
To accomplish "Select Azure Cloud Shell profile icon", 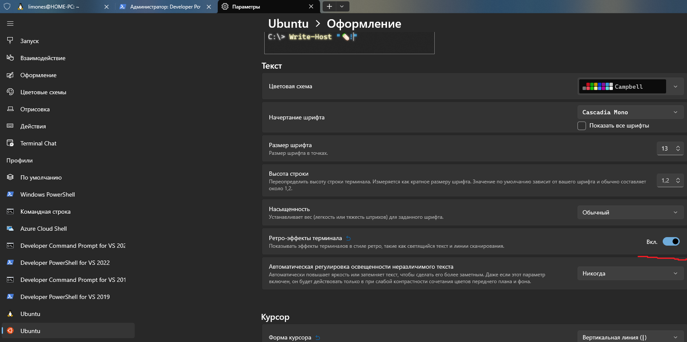I will [x=10, y=229].
